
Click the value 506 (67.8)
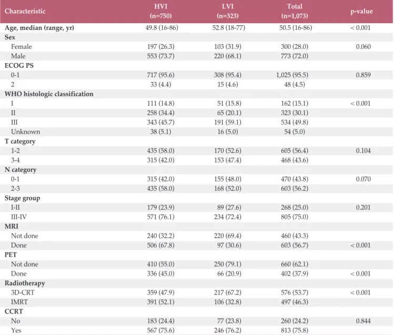click(161, 246)
